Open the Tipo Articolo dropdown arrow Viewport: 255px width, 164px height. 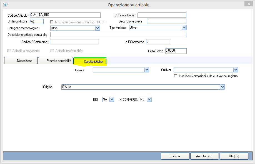[x=184, y=27]
